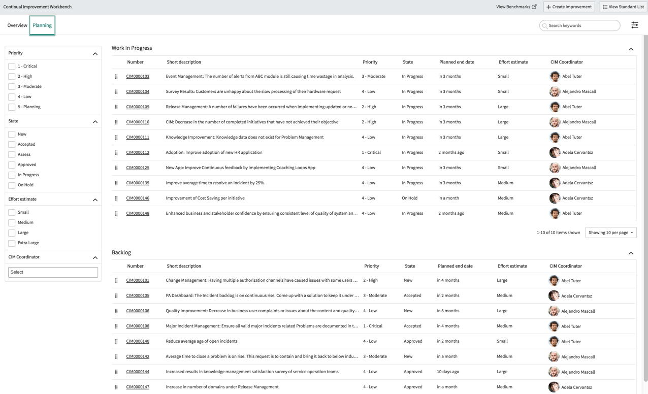
Task: Open backlog record CIM0000101
Action: 138,280
